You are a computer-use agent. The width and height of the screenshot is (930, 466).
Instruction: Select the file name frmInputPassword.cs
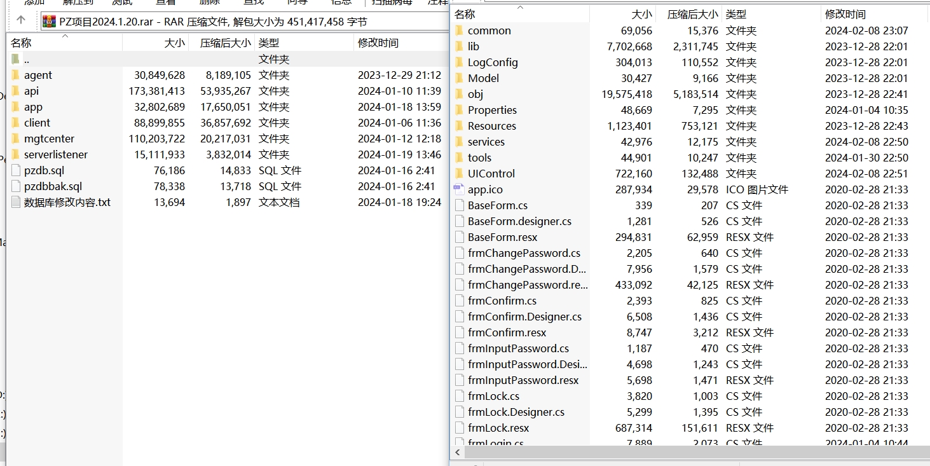point(518,348)
